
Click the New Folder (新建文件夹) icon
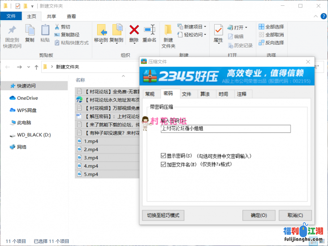168,30
